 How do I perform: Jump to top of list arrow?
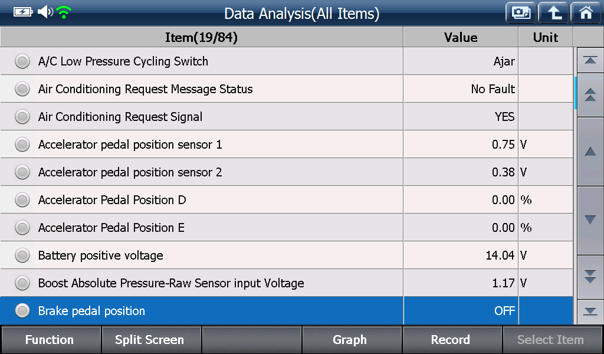(590, 60)
